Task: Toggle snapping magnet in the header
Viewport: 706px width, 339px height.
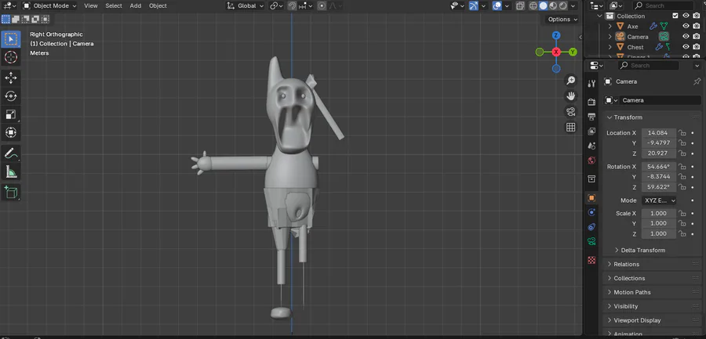Action: [292, 5]
